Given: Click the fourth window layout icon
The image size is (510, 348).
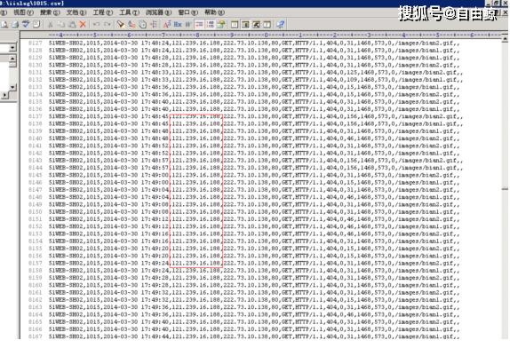Looking at the screenshot, I should tap(267, 24).
